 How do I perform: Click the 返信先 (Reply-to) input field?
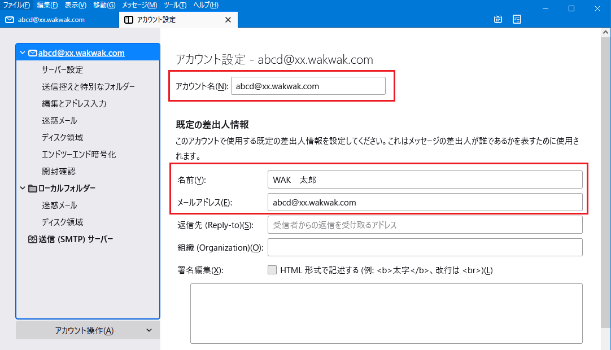[425, 225]
